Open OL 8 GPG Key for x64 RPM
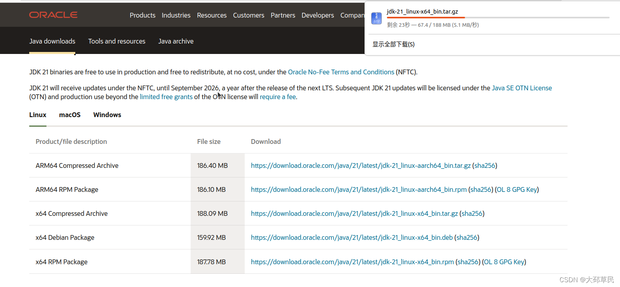 tap(504, 262)
